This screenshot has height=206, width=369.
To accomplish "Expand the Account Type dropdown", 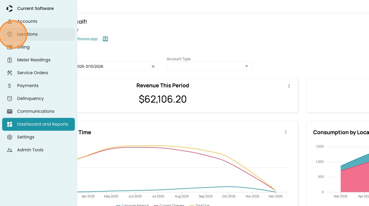I will click(246, 66).
